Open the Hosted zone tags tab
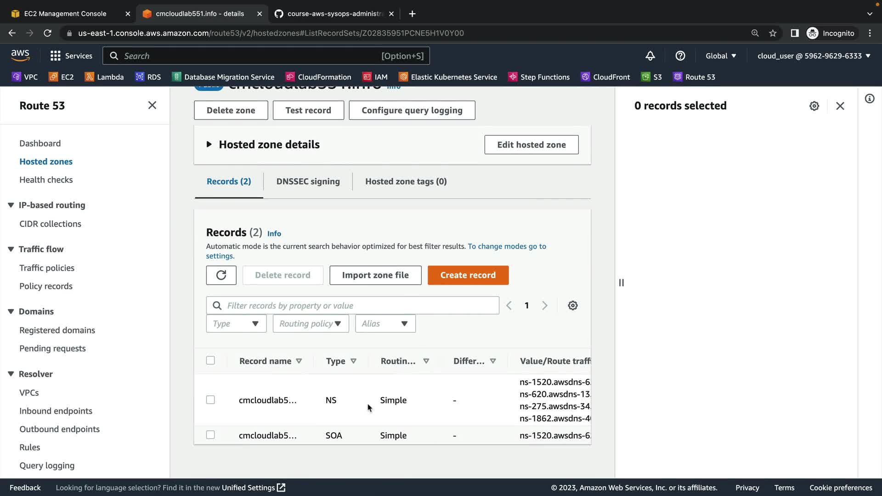The height and width of the screenshot is (496, 882). click(406, 181)
